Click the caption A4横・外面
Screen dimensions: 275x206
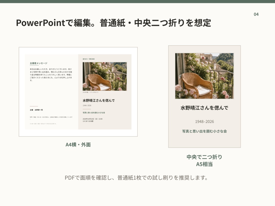[x=78, y=145]
